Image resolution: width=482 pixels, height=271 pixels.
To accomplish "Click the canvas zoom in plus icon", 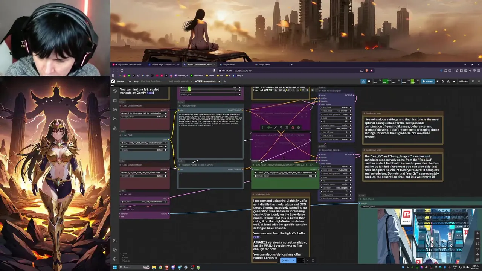I will pyautogui.click(x=477, y=233).
